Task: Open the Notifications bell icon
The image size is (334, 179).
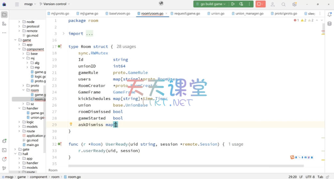Action: (329, 15)
